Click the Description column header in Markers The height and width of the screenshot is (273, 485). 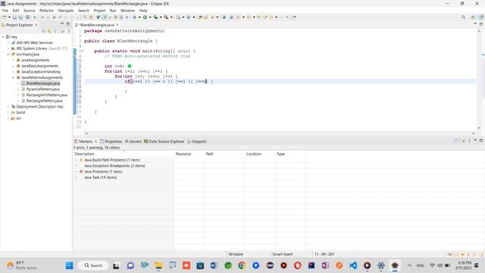click(84, 154)
